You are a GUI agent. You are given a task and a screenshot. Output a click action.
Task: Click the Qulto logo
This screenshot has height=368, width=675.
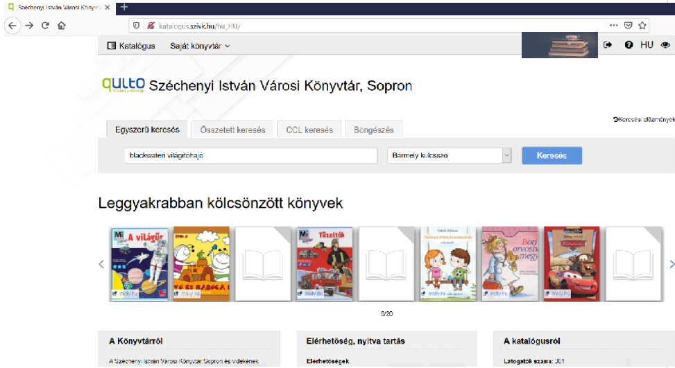tap(123, 85)
